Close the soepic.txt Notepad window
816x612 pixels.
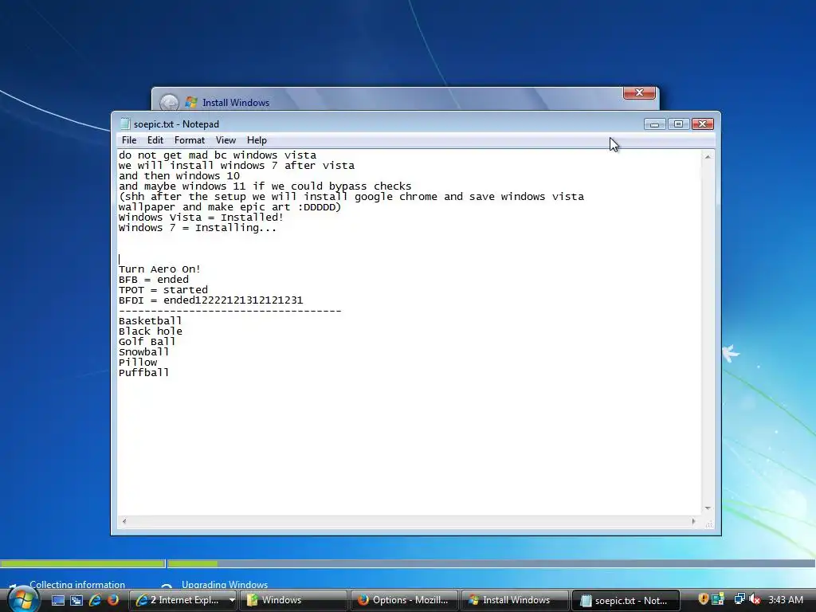click(x=702, y=124)
